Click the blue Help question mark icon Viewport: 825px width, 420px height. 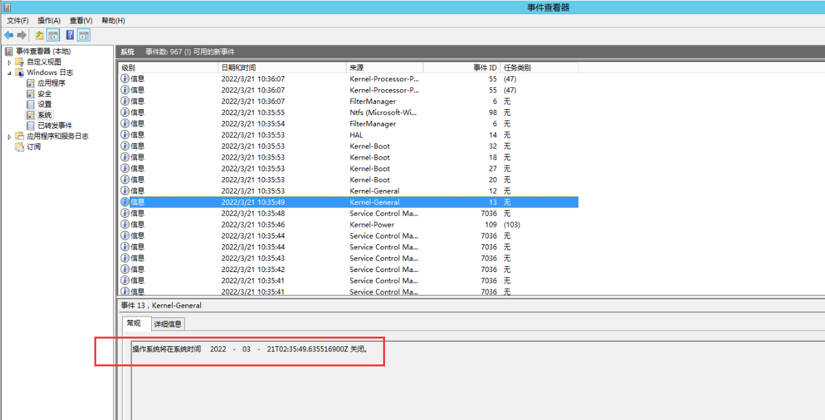[70, 35]
